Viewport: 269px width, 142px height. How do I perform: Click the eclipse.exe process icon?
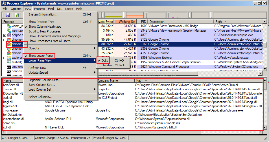coord(9,35)
